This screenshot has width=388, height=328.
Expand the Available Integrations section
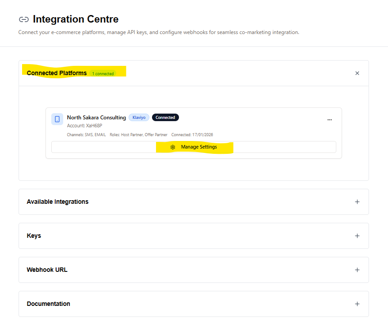pyautogui.click(x=357, y=202)
